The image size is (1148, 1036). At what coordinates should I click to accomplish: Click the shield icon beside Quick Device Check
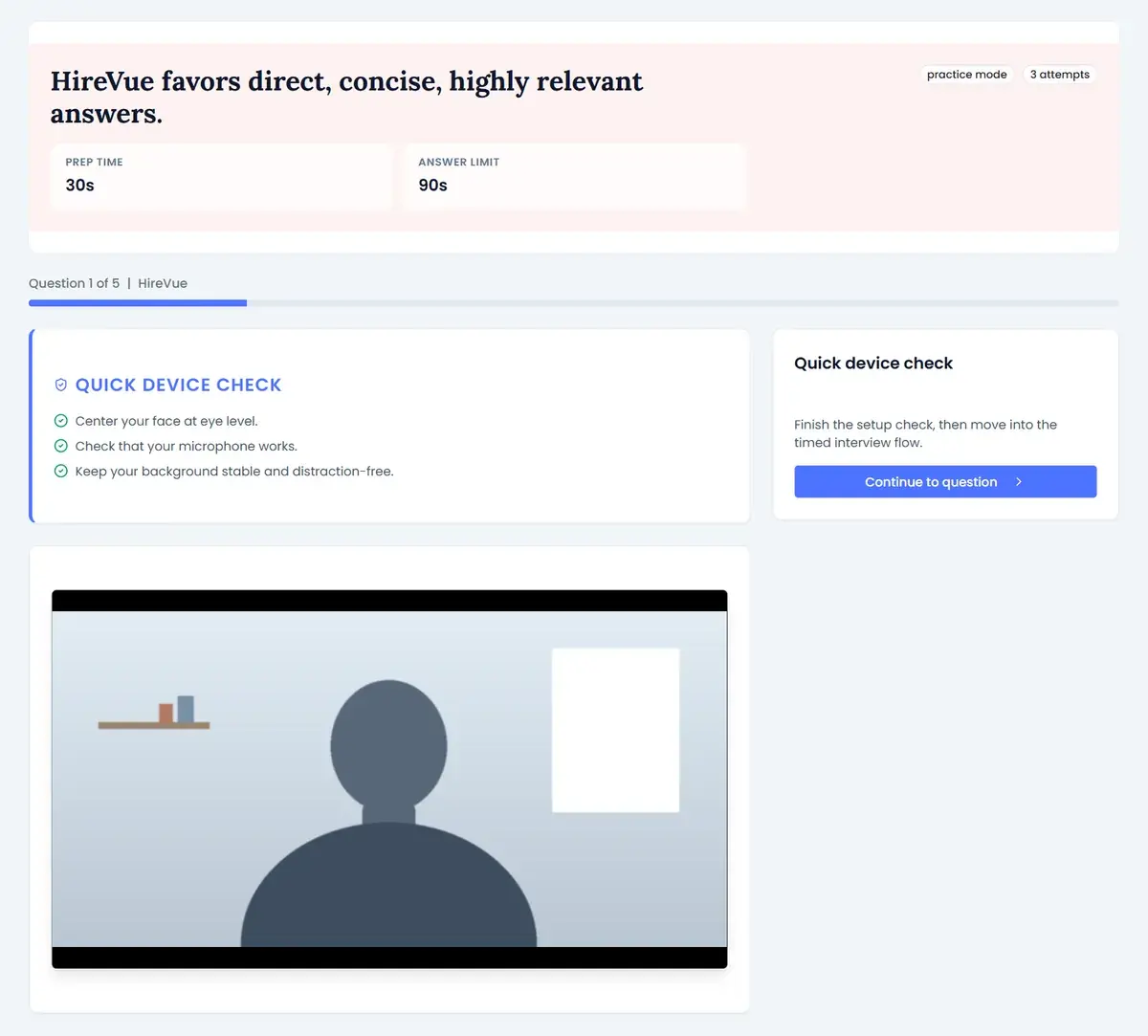pyautogui.click(x=61, y=385)
